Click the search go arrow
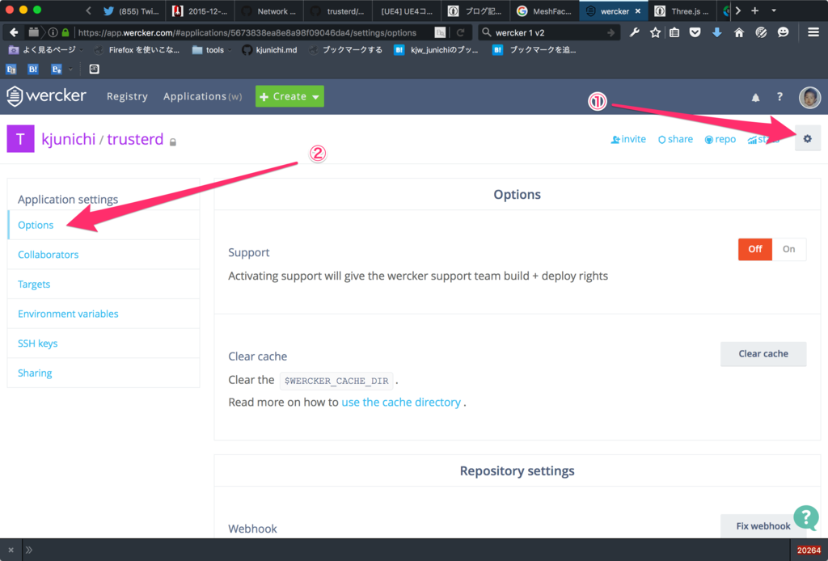 [x=610, y=32]
